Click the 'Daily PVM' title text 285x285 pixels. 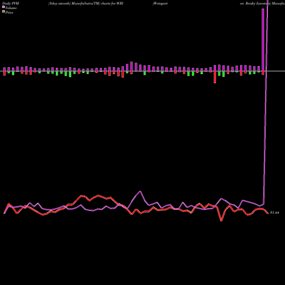point(11,3)
